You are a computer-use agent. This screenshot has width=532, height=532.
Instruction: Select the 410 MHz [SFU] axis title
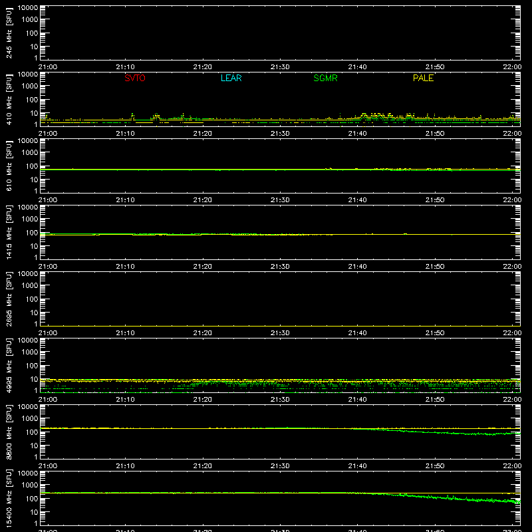coord(9,100)
